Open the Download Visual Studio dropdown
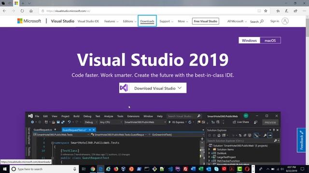This screenshot has width=309, height=173. [153, 88]
